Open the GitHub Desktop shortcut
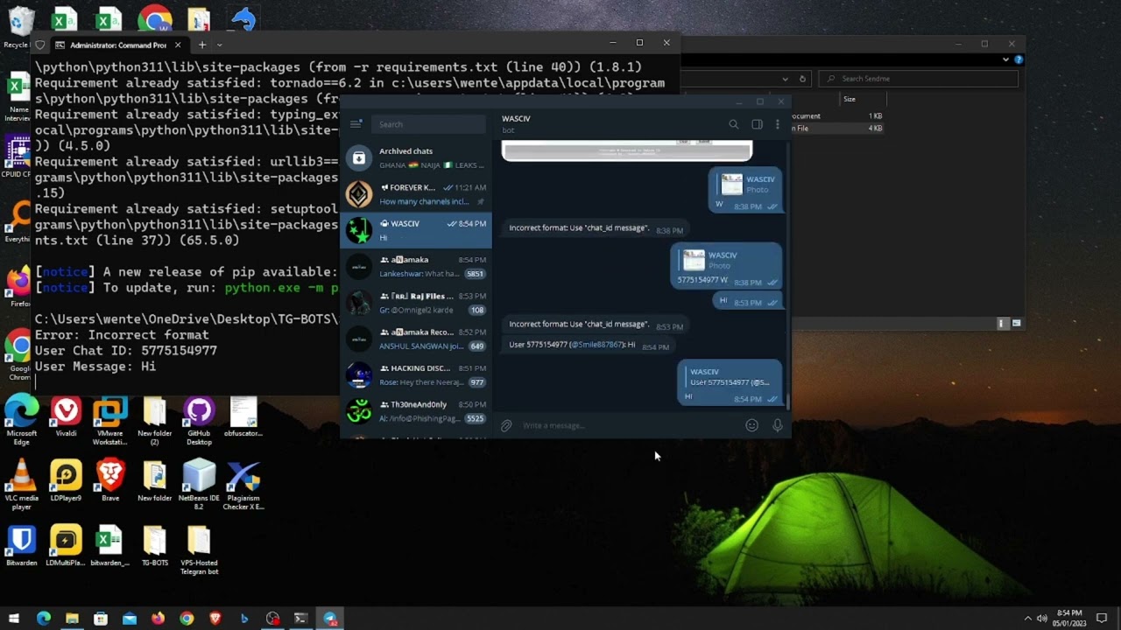 coord(199,421)
